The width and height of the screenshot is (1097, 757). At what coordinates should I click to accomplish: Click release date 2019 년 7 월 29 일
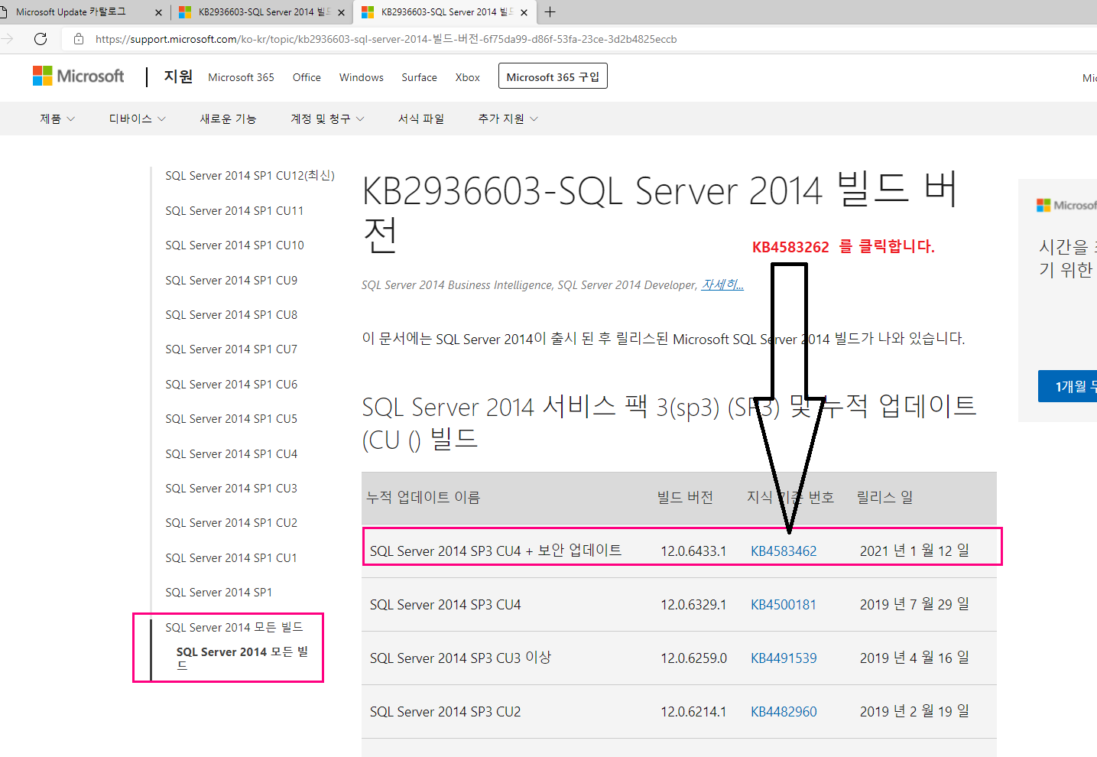pyautogui.click(x=914, y=604)
